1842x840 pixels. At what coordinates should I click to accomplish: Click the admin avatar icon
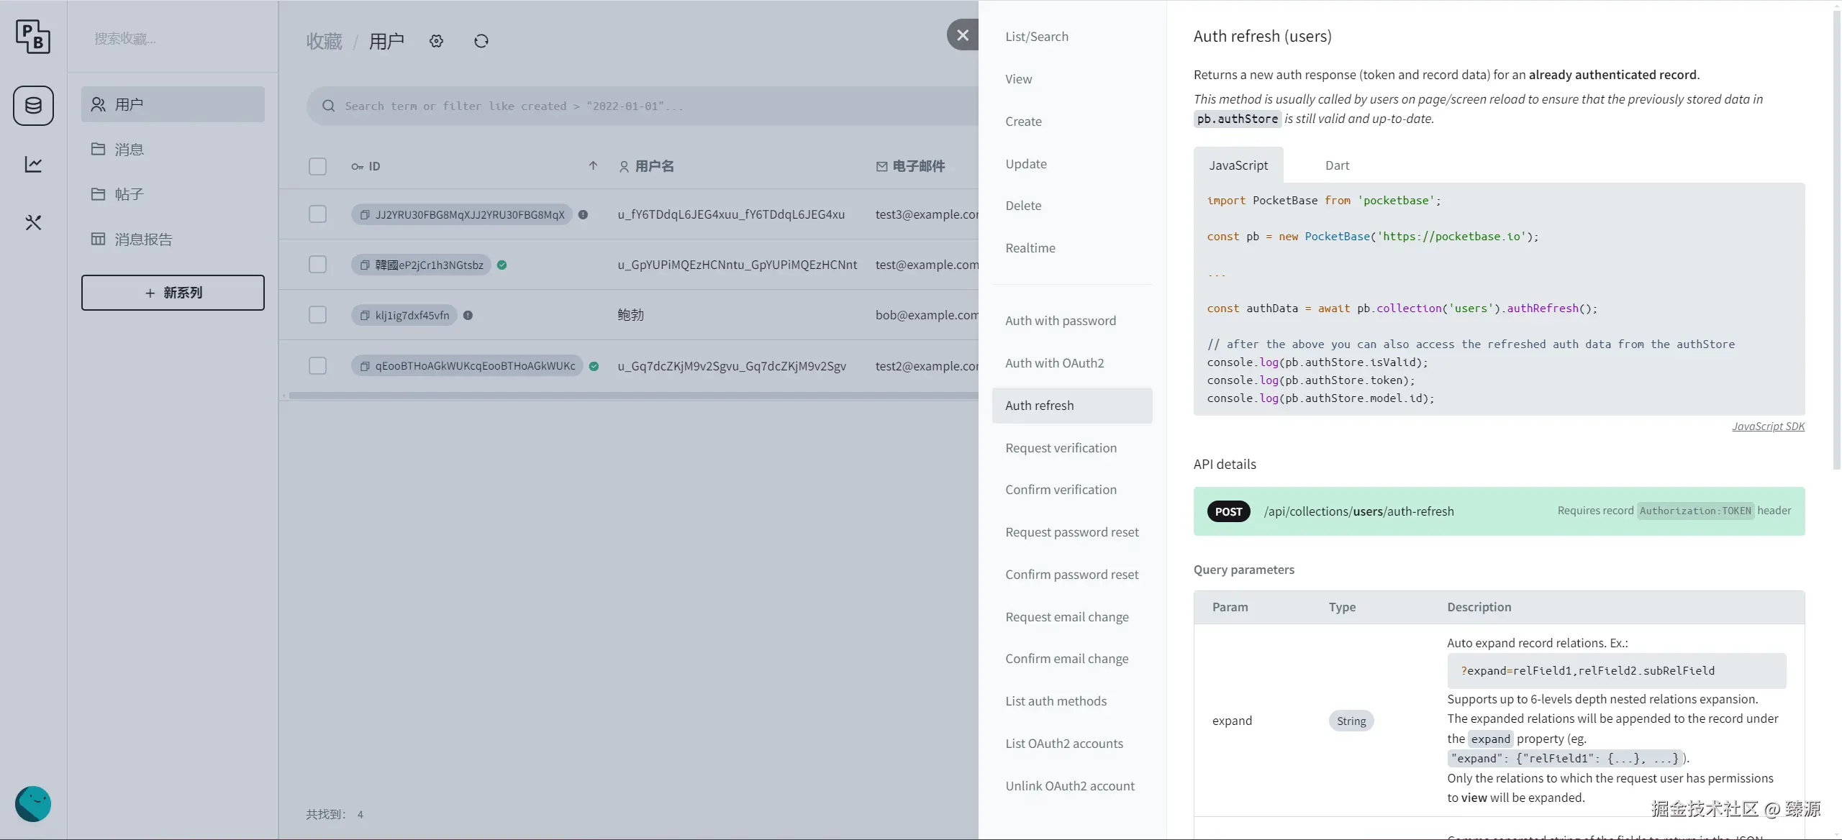[x=33, y=803]
